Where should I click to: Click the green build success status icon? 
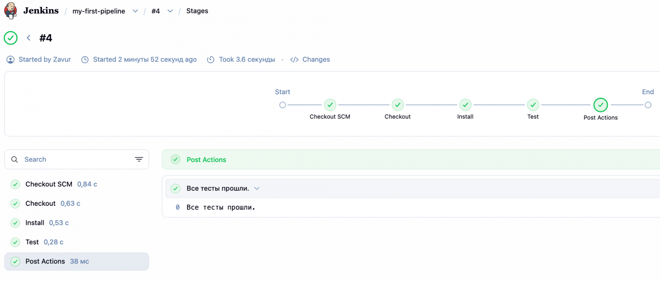tap(11, 38)
